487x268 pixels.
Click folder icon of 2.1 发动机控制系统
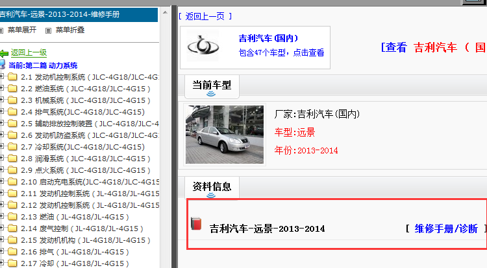(x=12, y=77)
